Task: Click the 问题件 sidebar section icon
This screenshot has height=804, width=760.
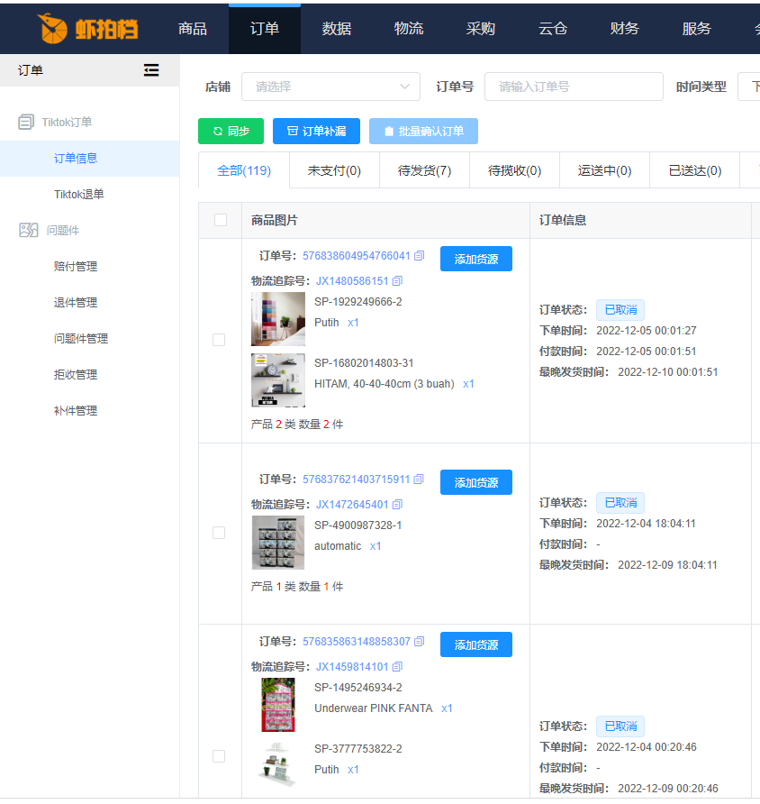Action: [29, 230]
